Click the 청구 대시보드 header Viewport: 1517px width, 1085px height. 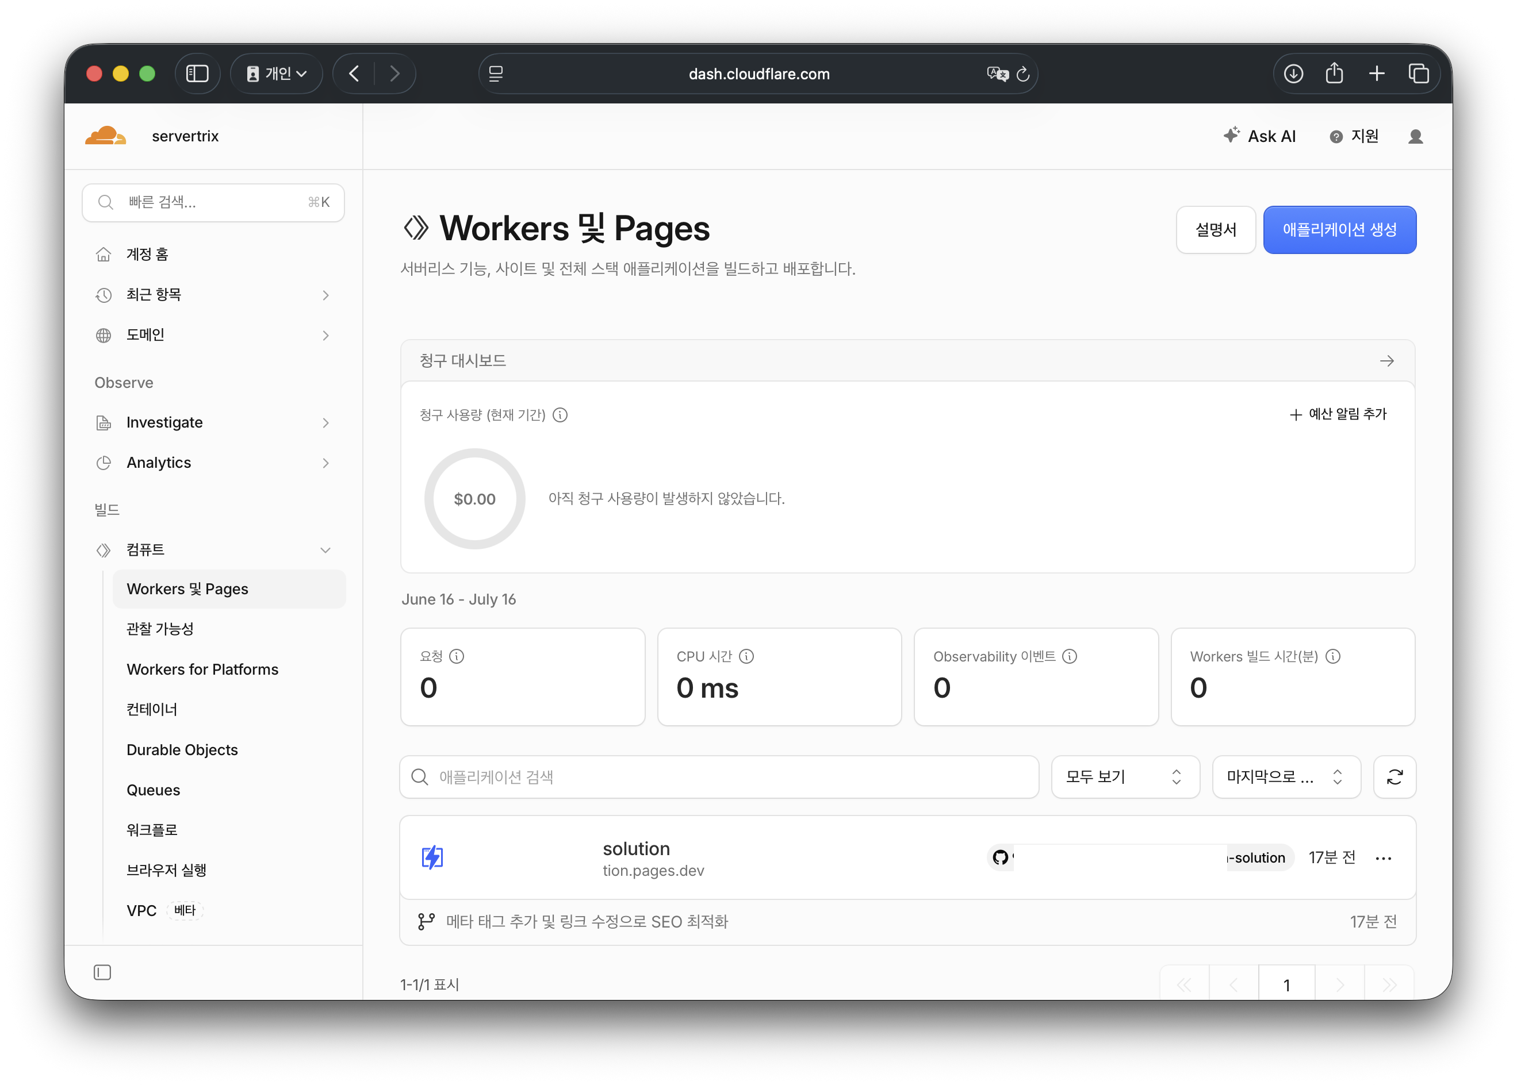[907, 361]
